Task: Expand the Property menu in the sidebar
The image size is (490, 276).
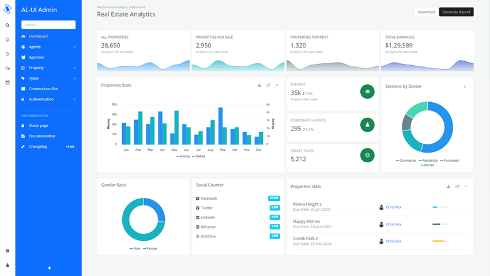Action: [36, 68]
